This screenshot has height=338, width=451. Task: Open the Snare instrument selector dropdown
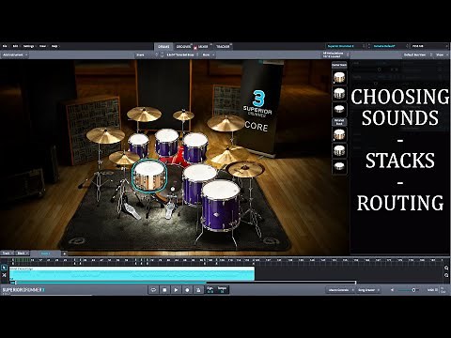(x=148, y=54)
